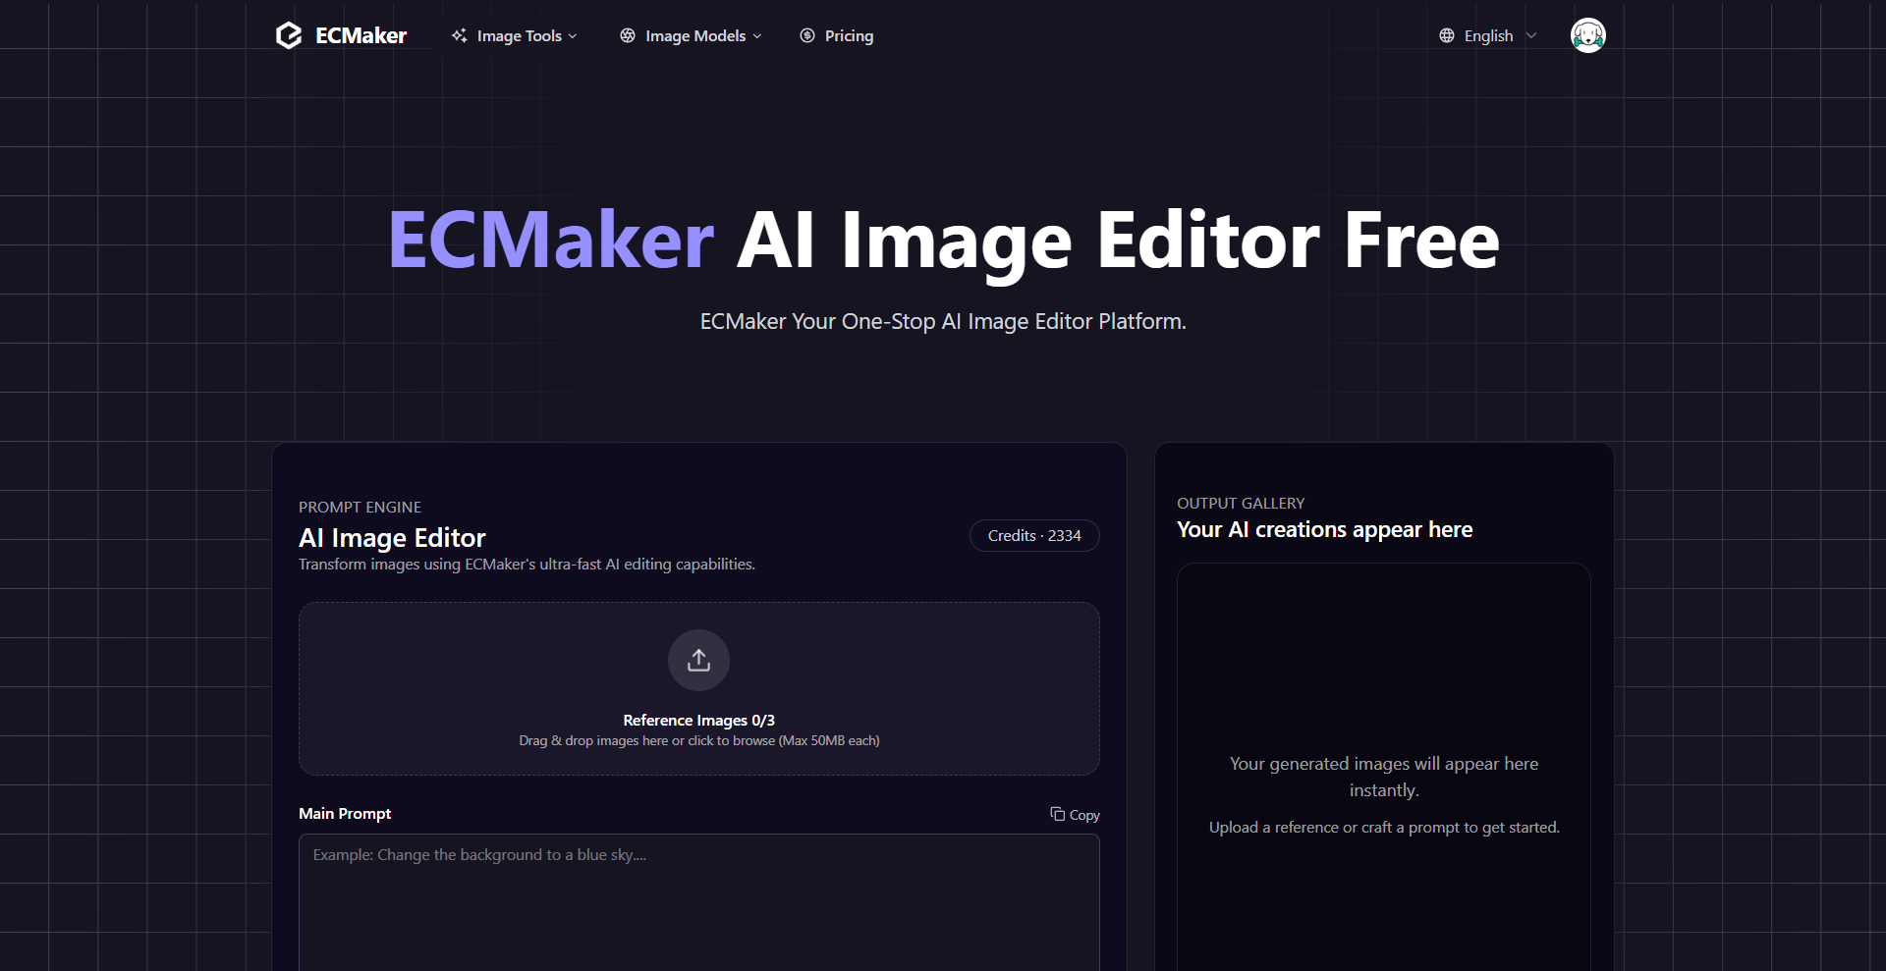
Task: Open the English language selector
Action: pyautogui.click(x=1488, y=35)
